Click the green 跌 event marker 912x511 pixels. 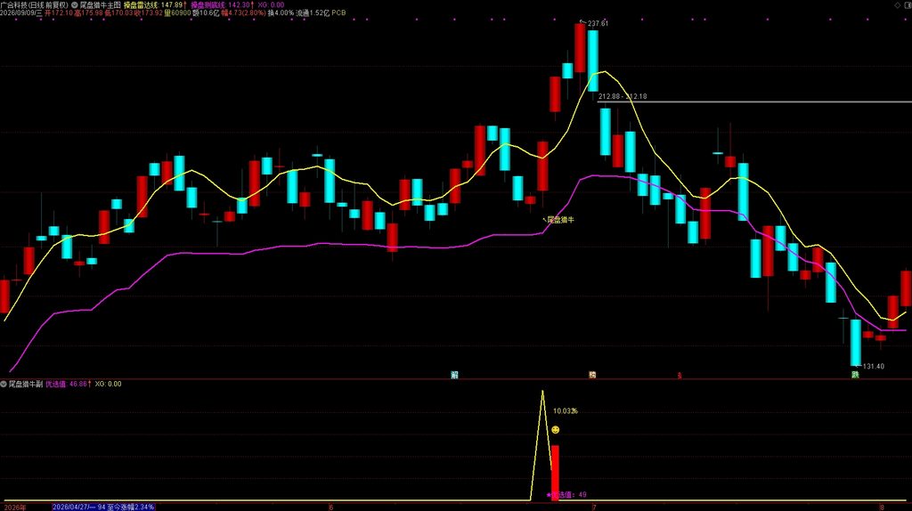point(855,375)
